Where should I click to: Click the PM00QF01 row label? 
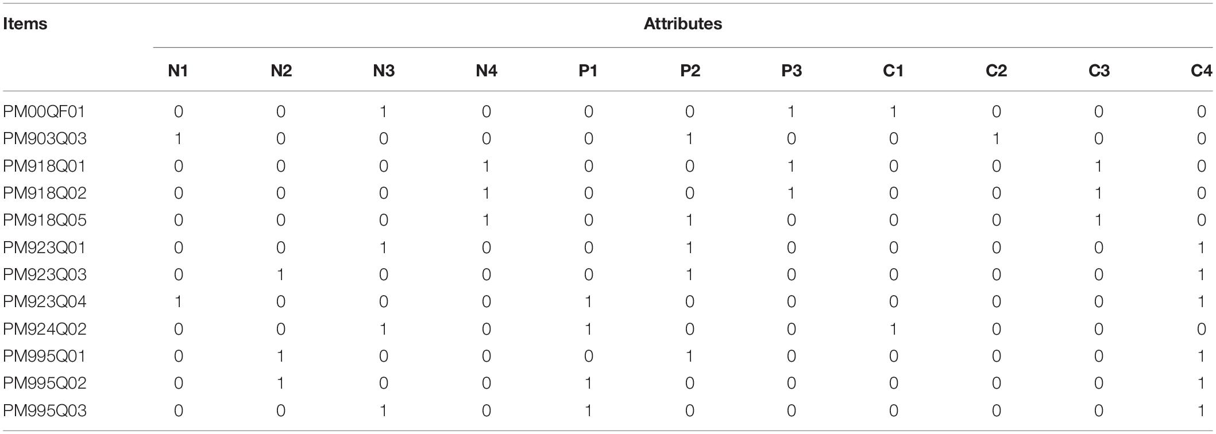point(44,111)
